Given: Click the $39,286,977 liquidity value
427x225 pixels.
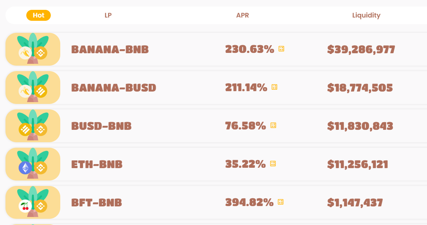Looking at the screenshot, I should click(361, 50).
